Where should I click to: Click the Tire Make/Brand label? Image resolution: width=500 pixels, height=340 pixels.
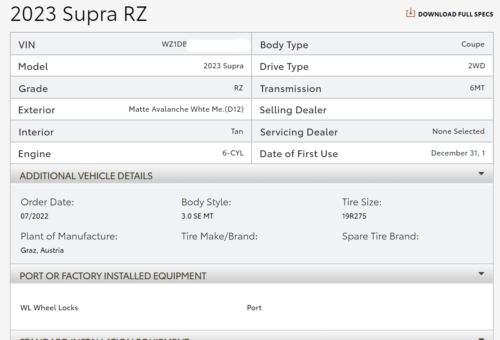click(x=220, y=236)
